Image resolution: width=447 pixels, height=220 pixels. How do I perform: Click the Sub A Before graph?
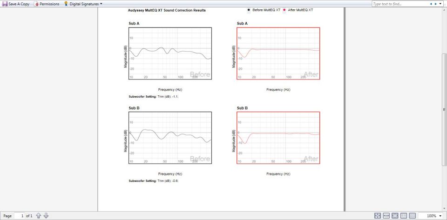click(x=170, y=53)
